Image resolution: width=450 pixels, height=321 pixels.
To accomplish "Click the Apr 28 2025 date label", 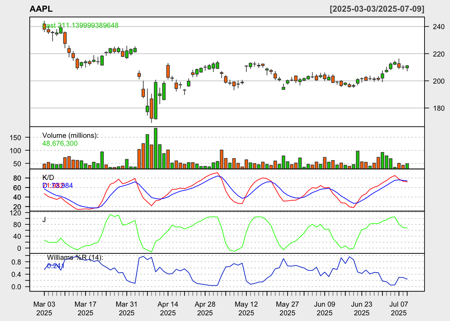I will pyautogui.click(x=205, y=309).
